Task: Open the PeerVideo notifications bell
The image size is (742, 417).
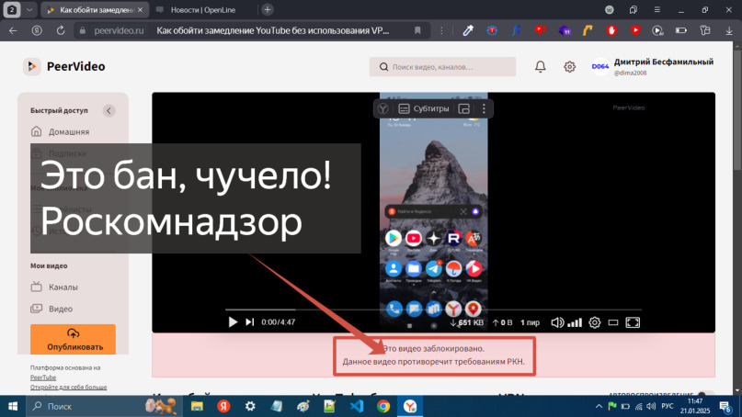Action: click(541, 67)
